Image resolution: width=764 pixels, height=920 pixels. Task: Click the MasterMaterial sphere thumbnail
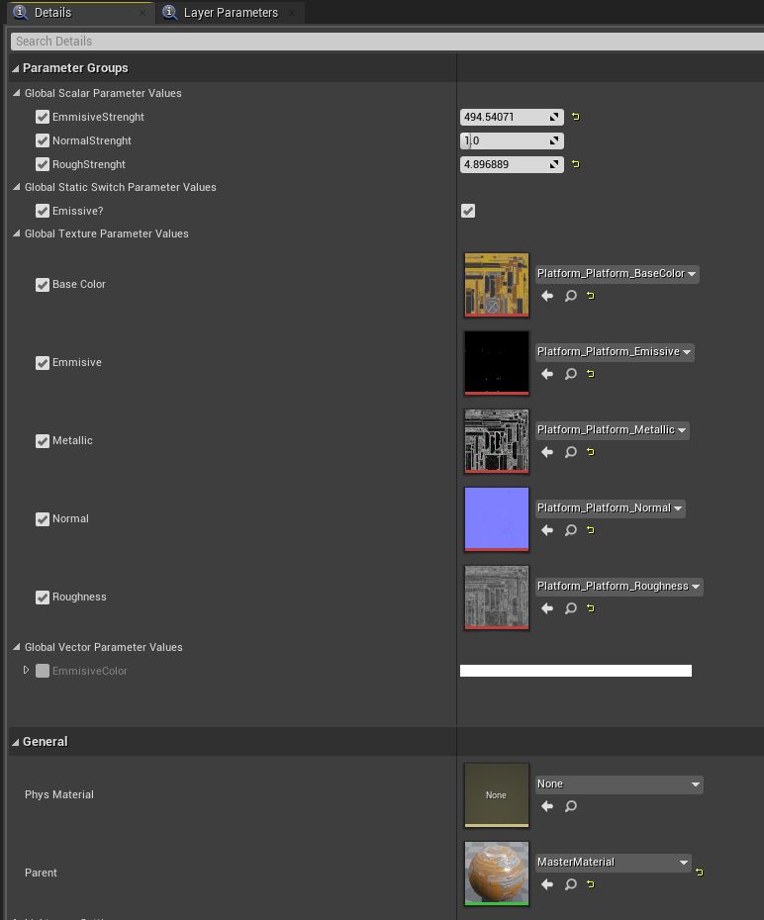(x=497, y=874)
